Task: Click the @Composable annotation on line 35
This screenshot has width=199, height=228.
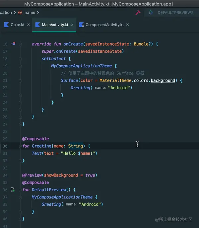Action: point(35,182)
